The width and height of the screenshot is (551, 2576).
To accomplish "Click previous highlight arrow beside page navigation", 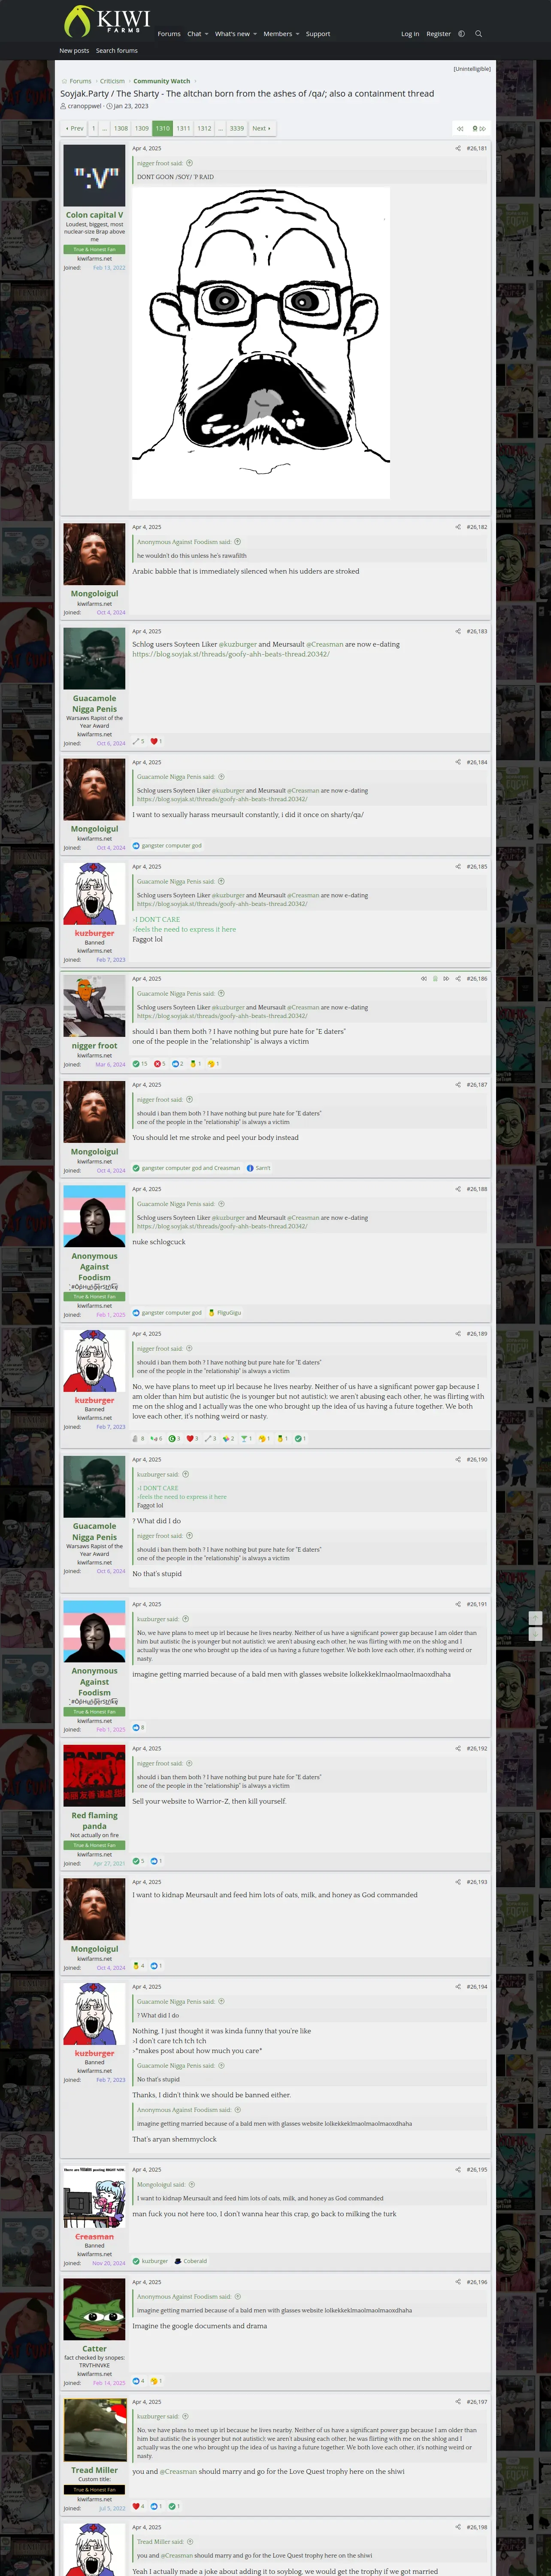I will [459, 129].
